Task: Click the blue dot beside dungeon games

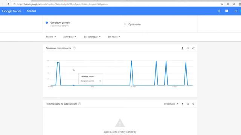Action: tap(47, 22)
